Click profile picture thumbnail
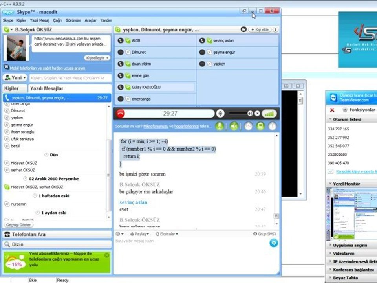The image size is (377, 283). tap(16, 48)
